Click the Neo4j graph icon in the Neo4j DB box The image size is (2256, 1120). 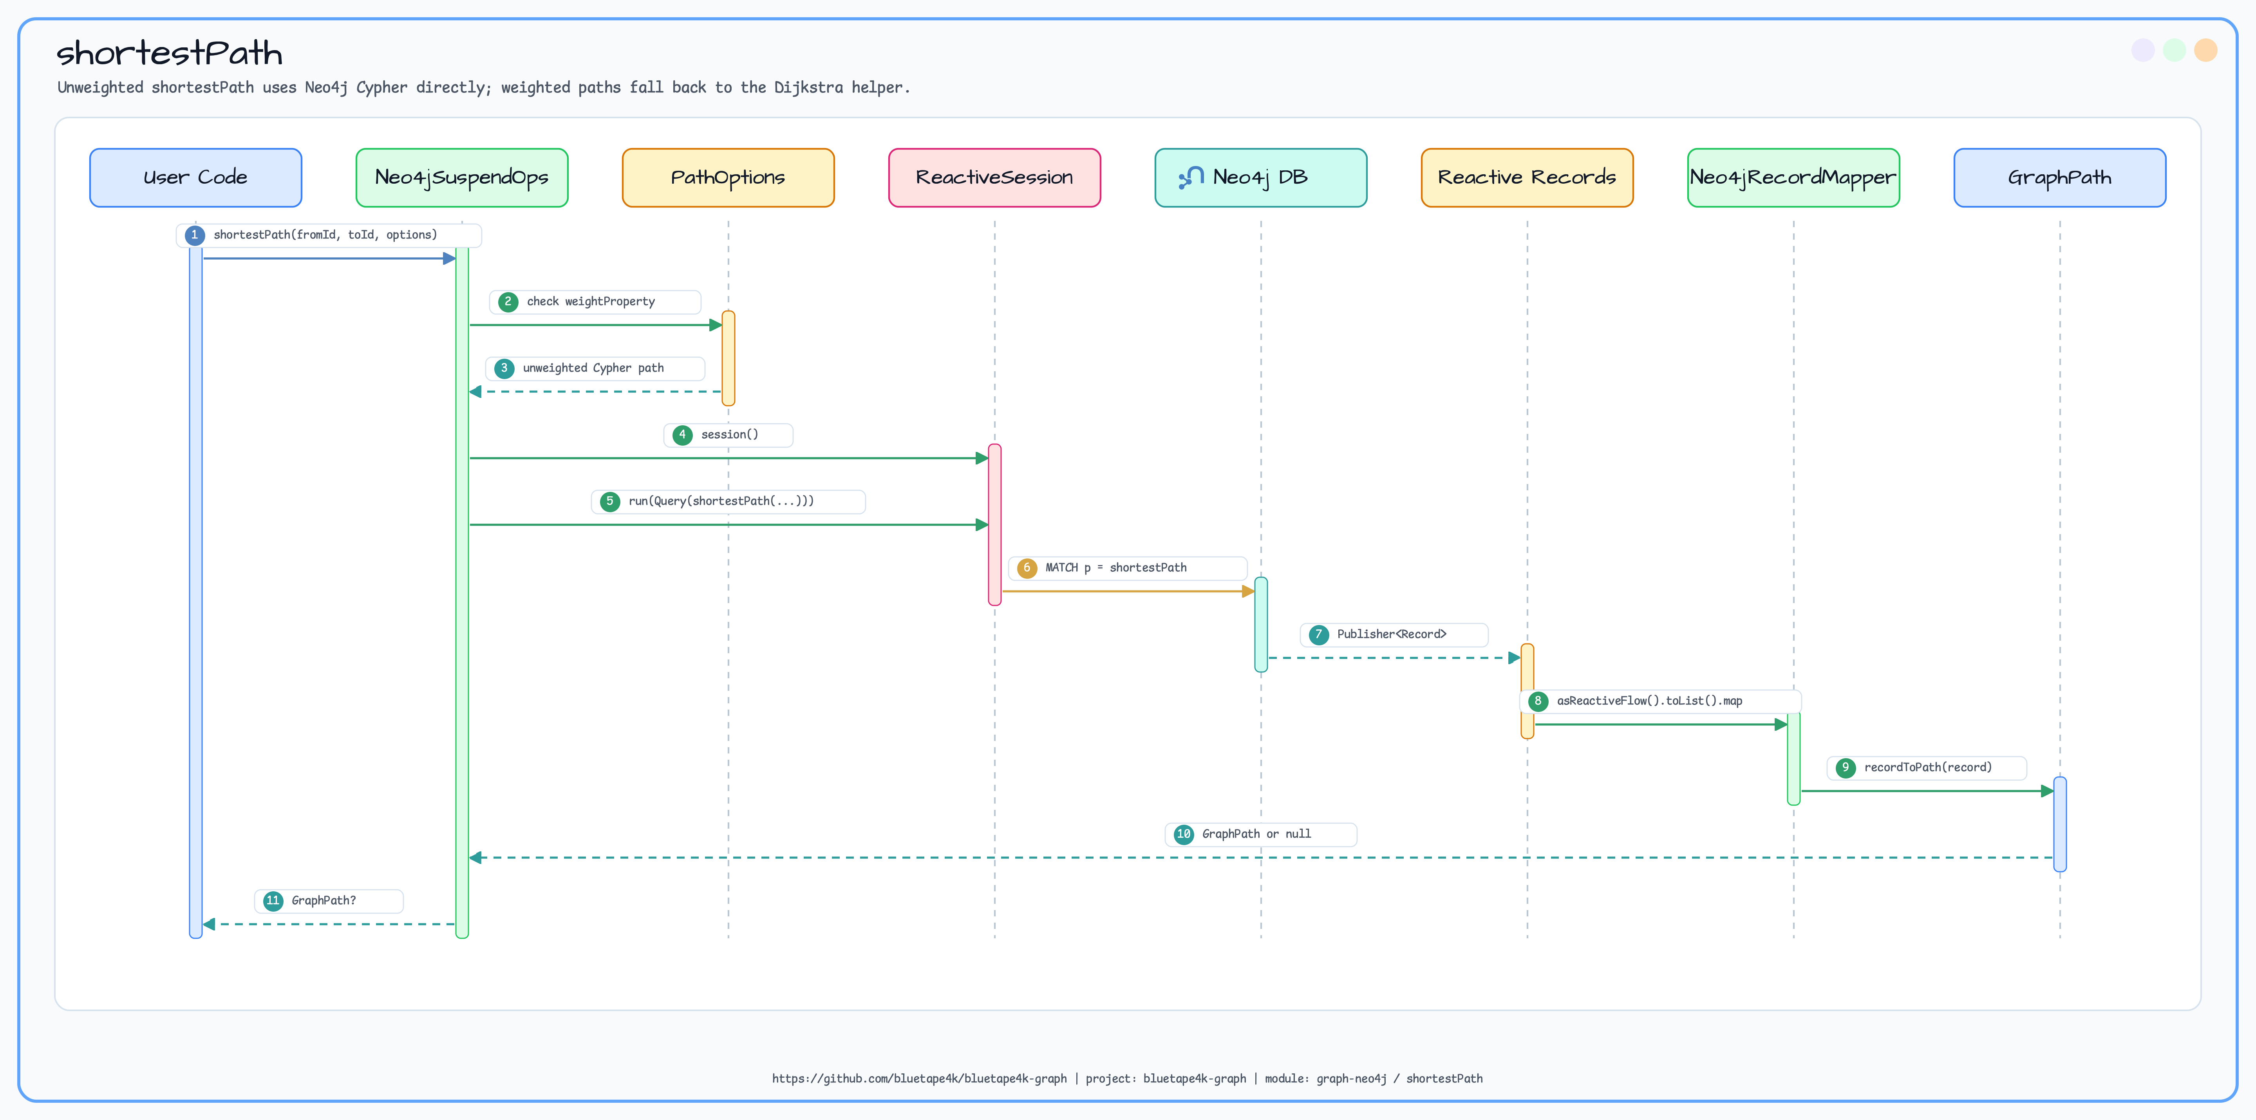pos(1190,178)
